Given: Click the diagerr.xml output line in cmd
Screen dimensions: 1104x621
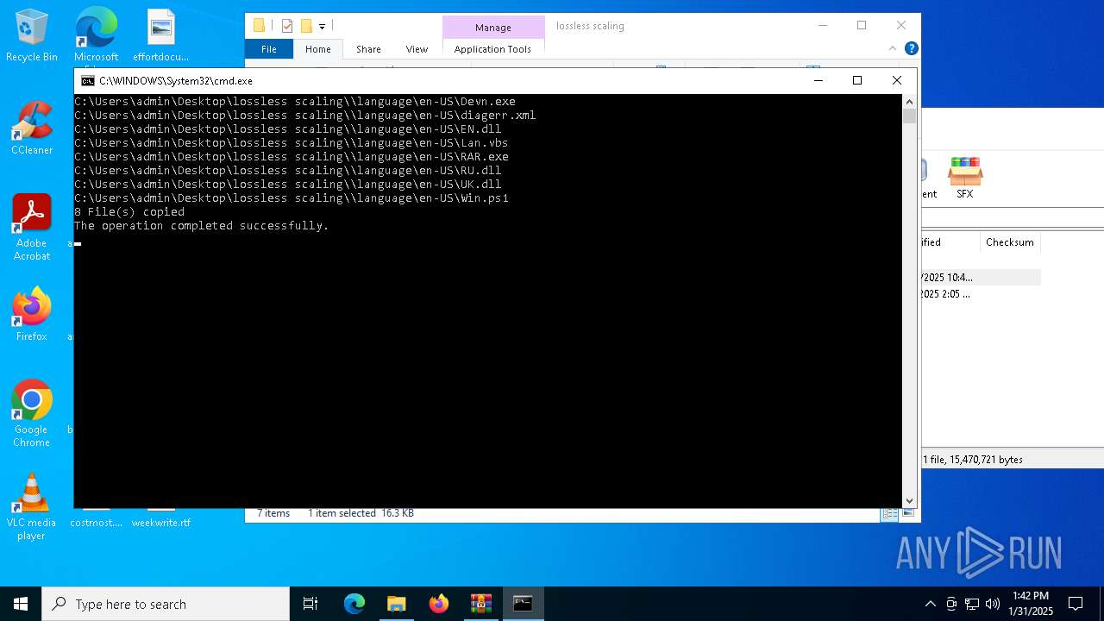Looking at the screenshot, I should (x=305, y=116).
